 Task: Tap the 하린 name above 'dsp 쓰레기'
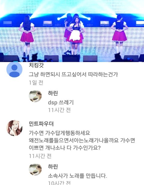[x=53, y=93]
